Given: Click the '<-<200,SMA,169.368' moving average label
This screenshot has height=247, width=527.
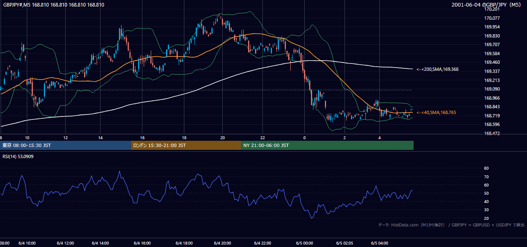Looking at the screenshot, I should click(x=437, y=69).
